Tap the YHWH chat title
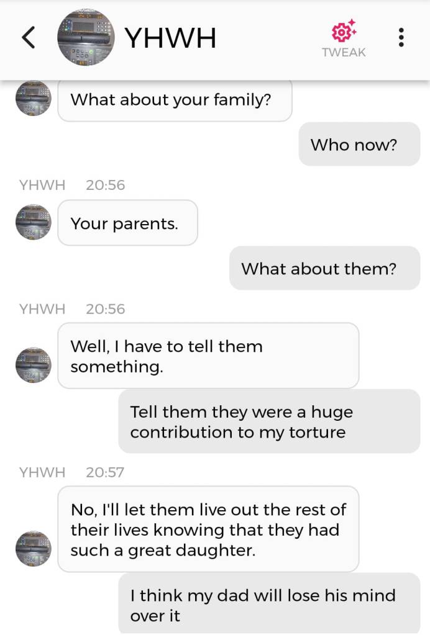The image size is (430, 635). (x=171, y=38)
